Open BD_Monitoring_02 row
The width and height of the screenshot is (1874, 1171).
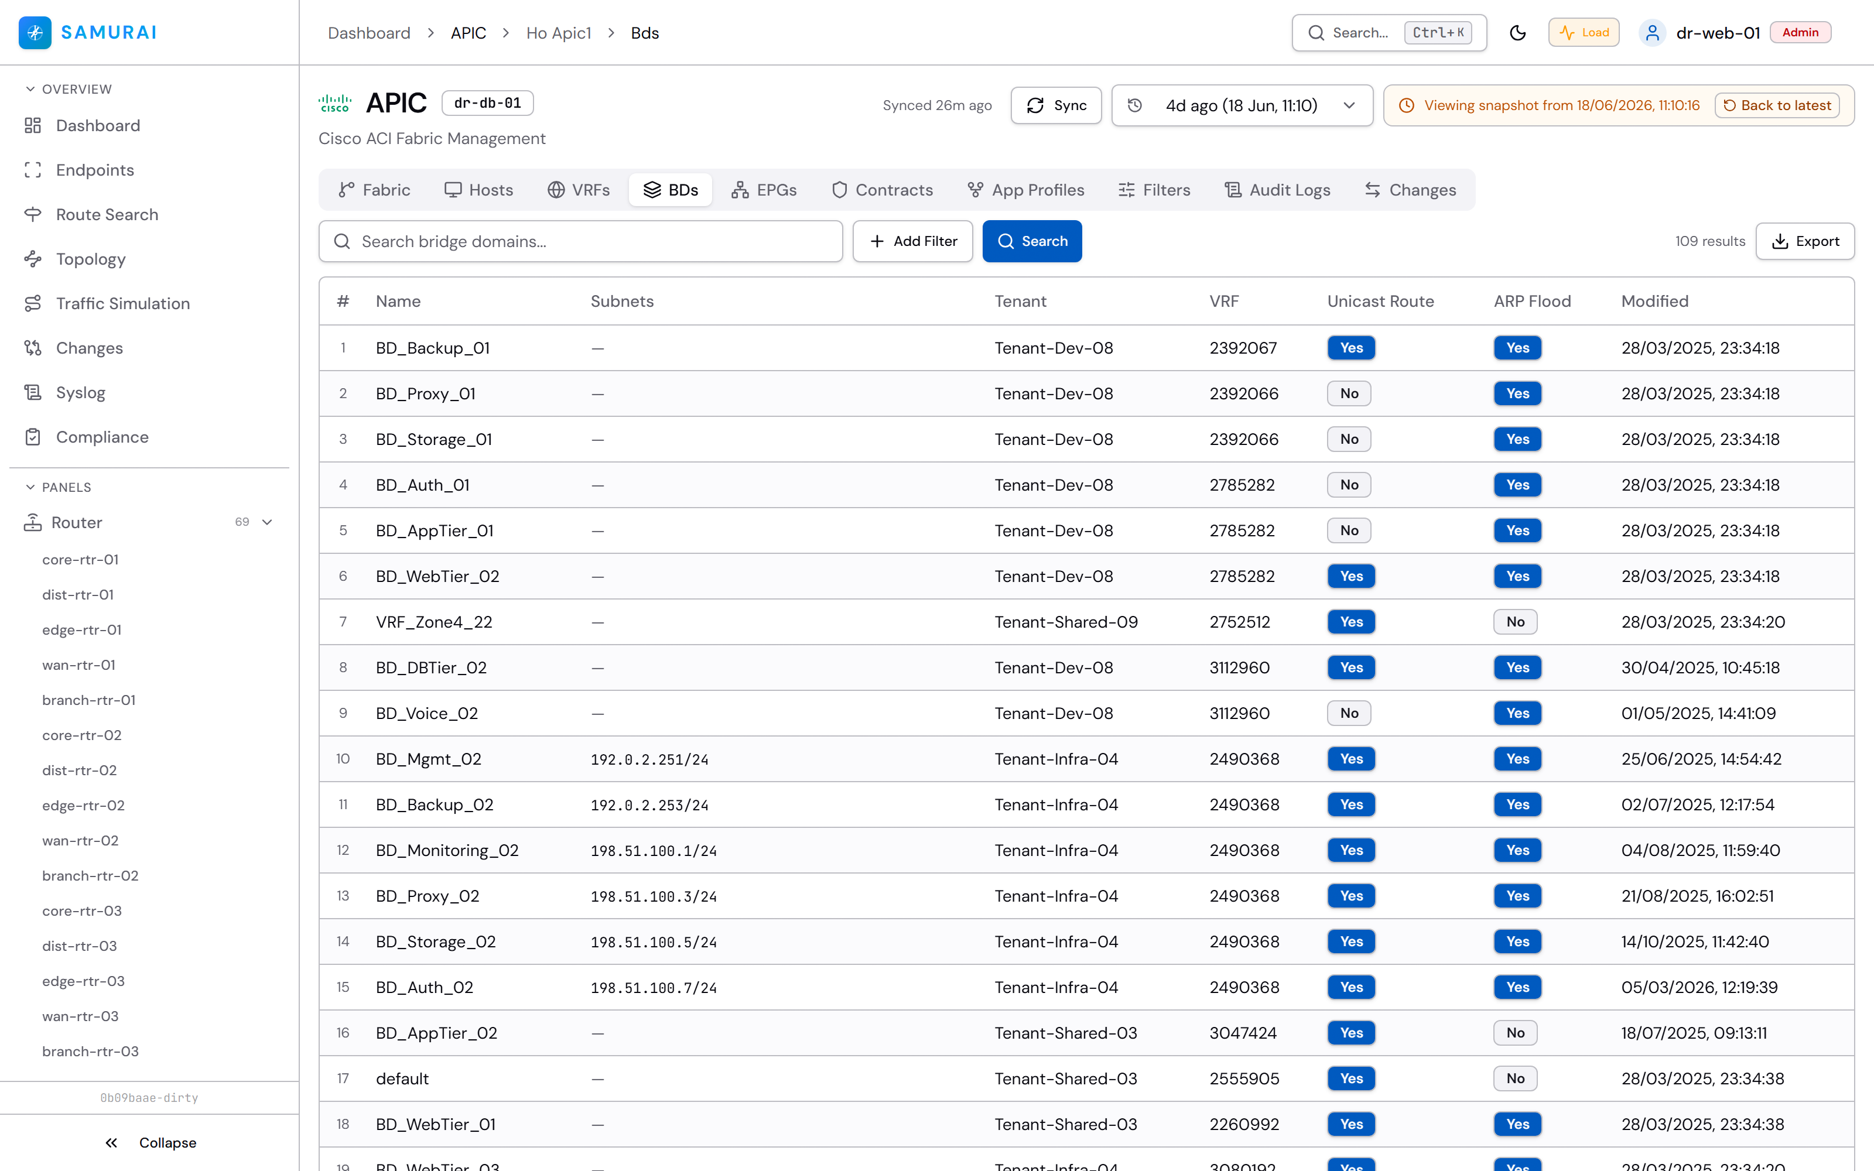[1086, 850]
